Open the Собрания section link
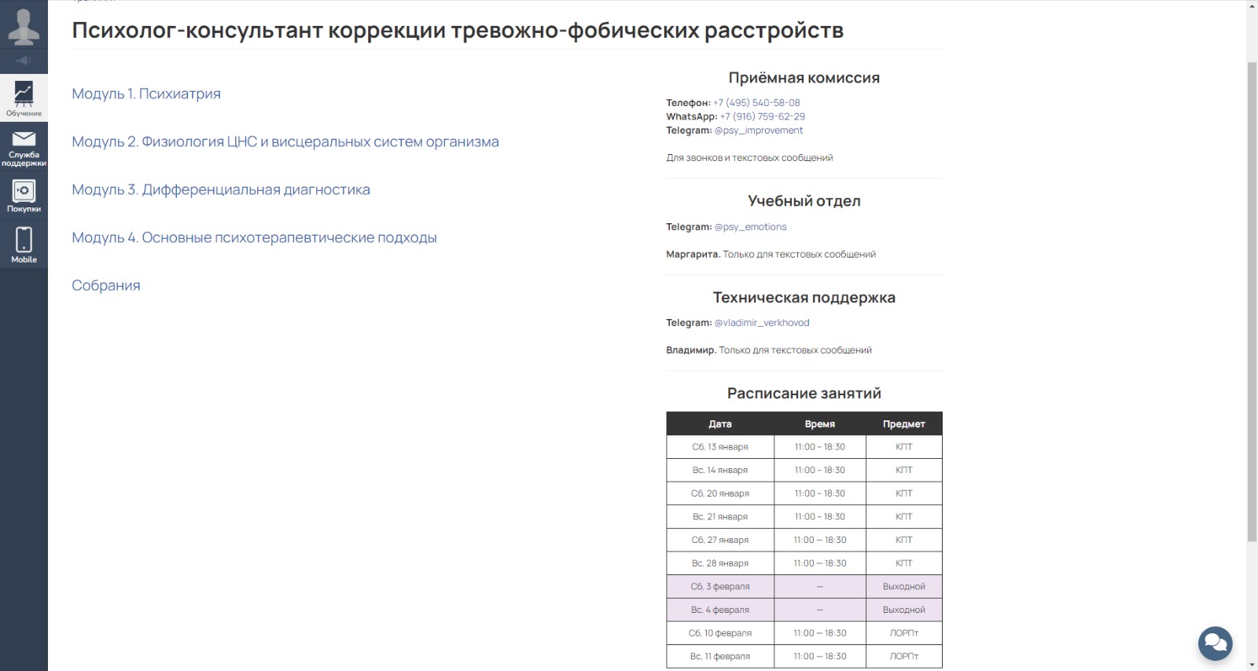 click(105, 285)
